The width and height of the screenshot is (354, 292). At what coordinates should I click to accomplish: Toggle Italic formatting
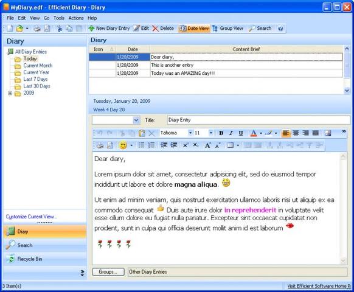(x=231, y=133)
